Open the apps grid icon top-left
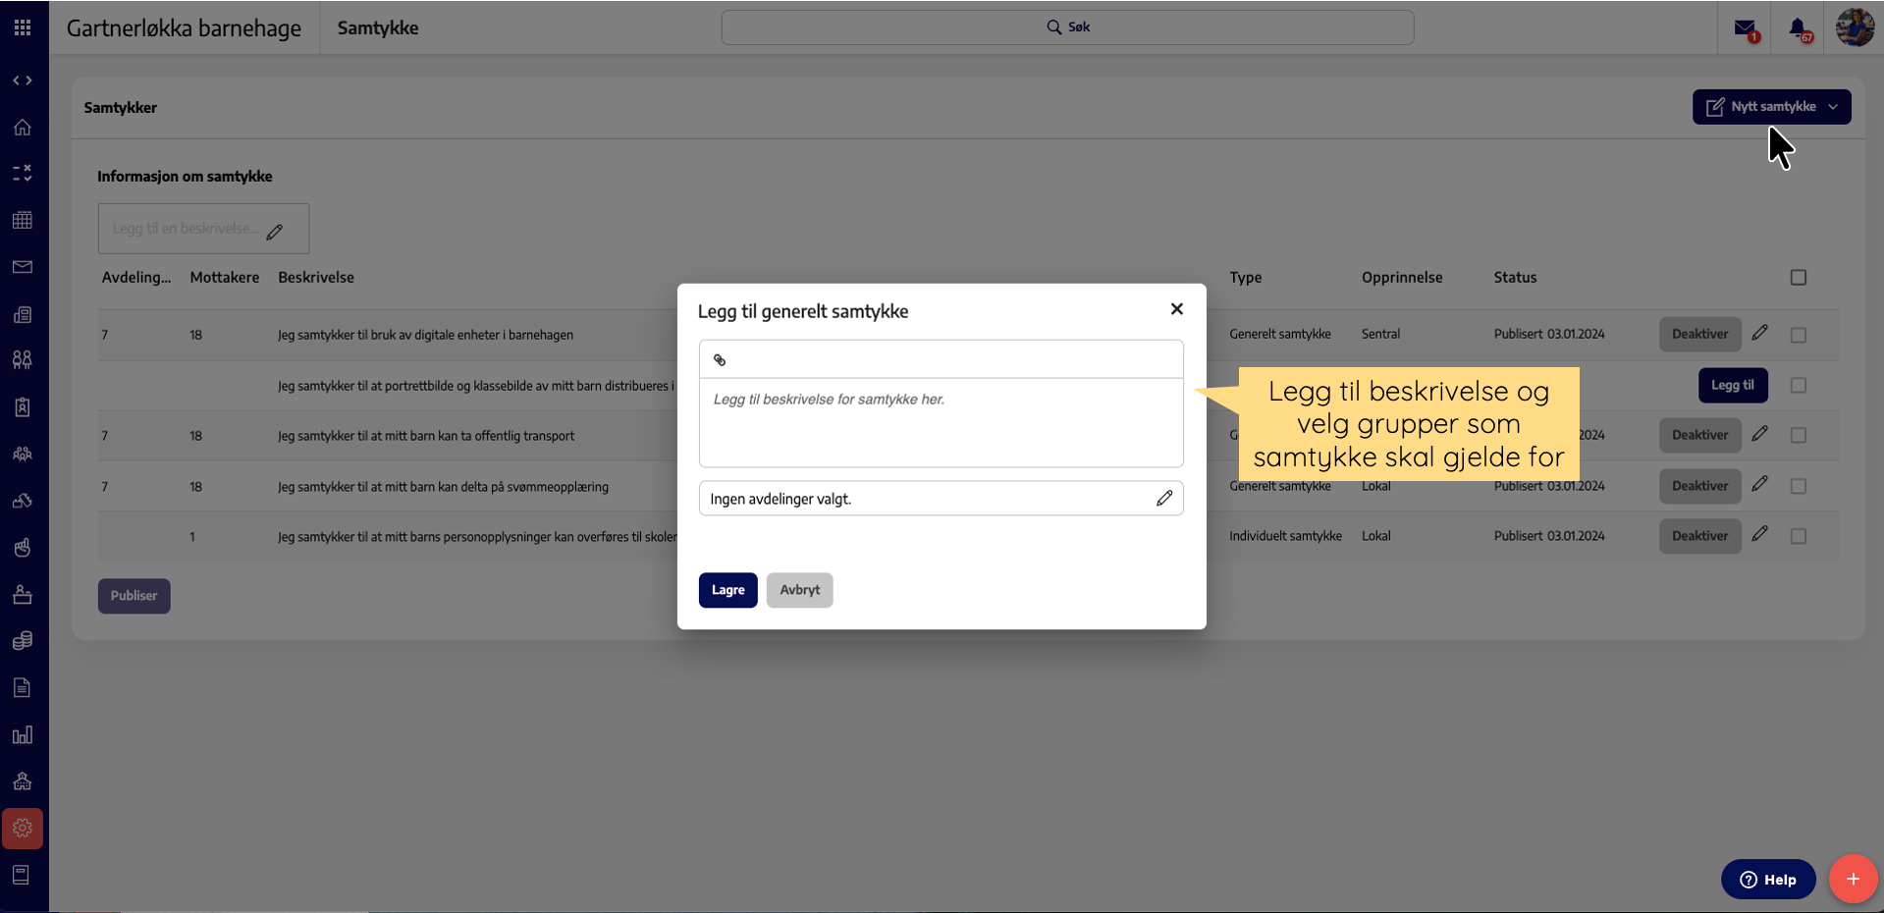 [23, 27]
